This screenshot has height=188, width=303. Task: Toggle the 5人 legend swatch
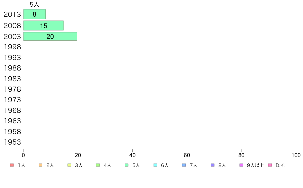(x=127, y=165)
